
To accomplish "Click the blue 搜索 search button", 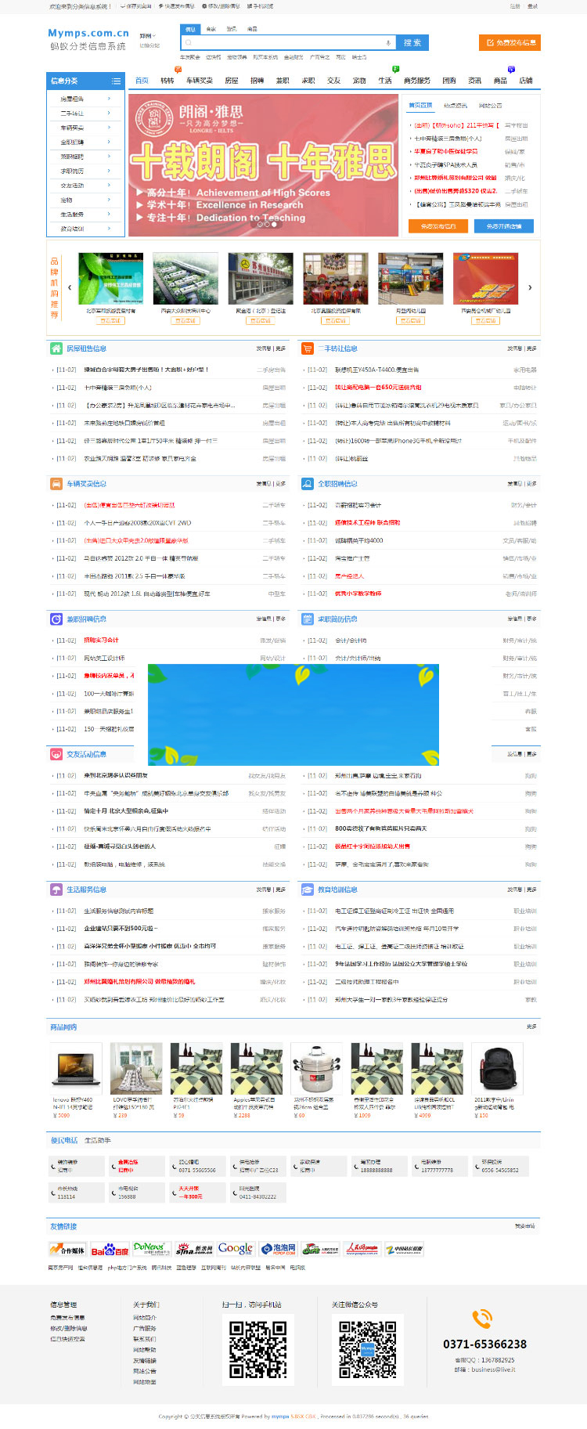I will (412, 43).
